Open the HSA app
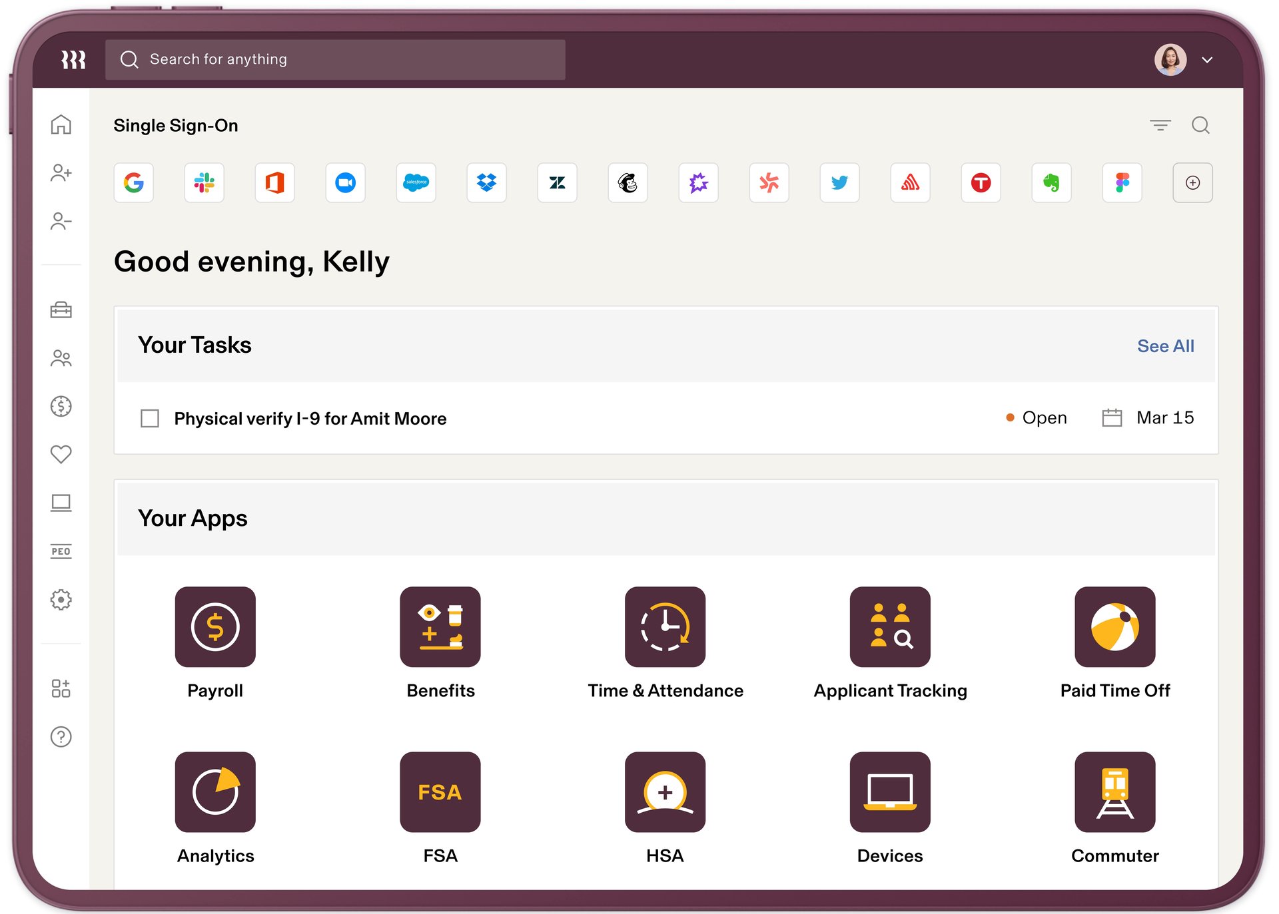This screenshot has width=1279, height=914. click(665, 792)
